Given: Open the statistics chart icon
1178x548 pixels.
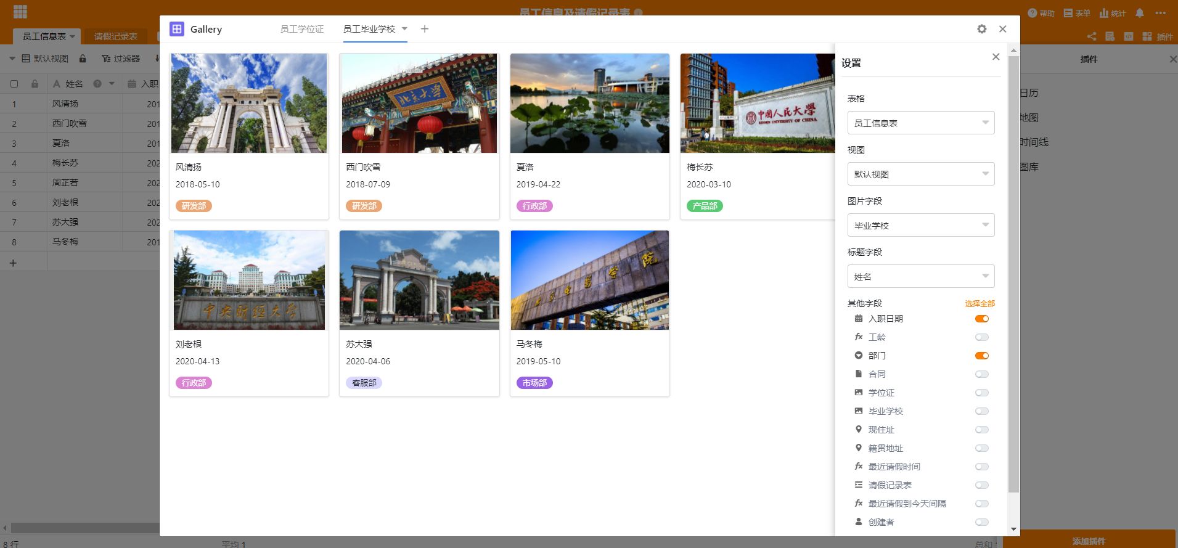Looking at the screenshot, I should coord(1104,13).
